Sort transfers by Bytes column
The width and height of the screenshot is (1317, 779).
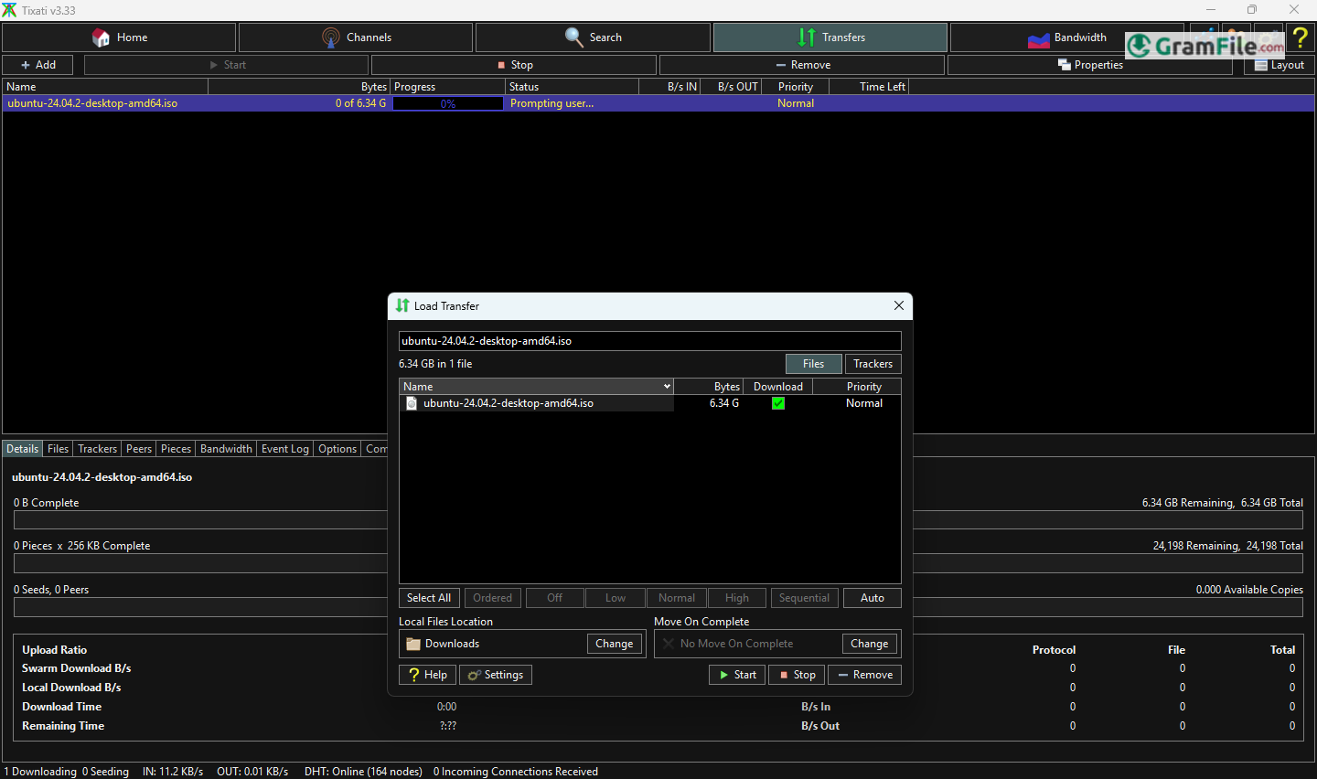click(299, 87)
